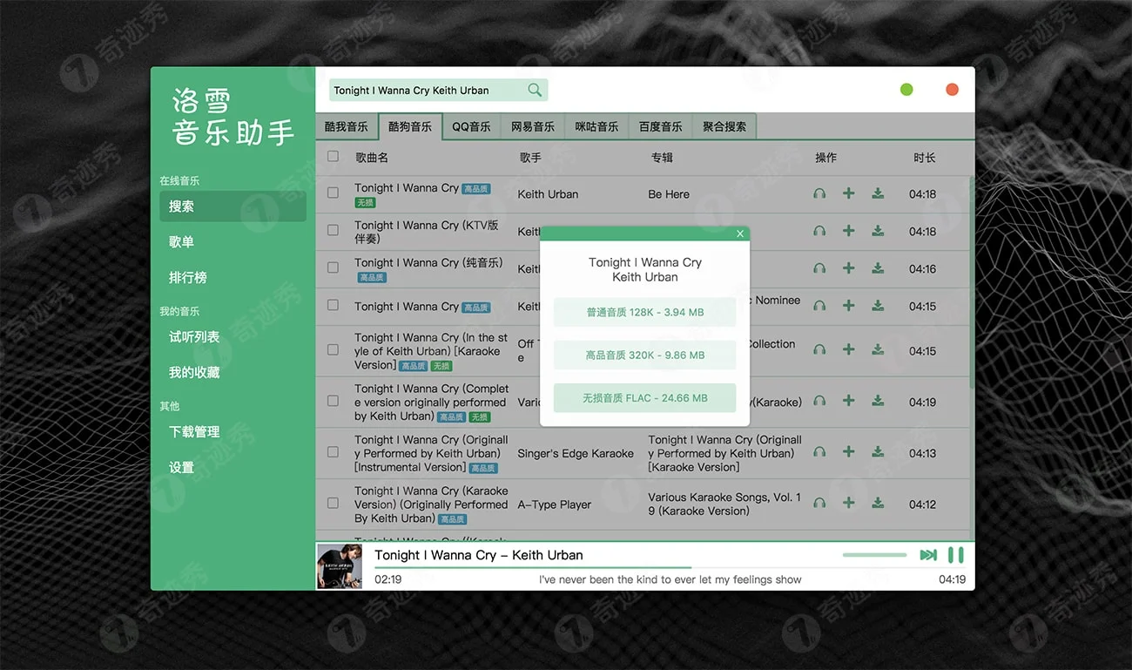Add the A-Type Player track to playlist
This screenshot has height=670, width=1132.
pyautogui.click(x=848, y=502)
